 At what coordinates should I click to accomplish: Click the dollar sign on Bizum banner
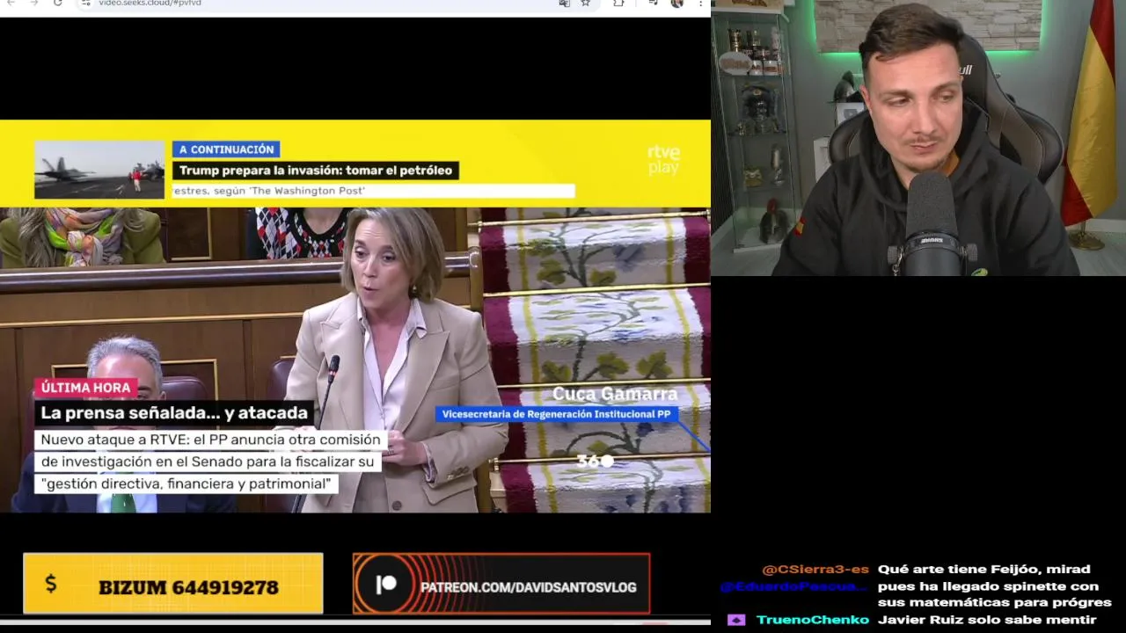pyautogui.click(x=50, y=584)
